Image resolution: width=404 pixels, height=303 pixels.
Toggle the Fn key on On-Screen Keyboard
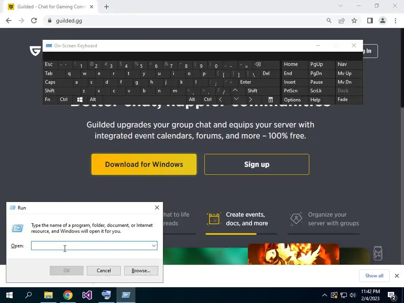pos(50,99)
